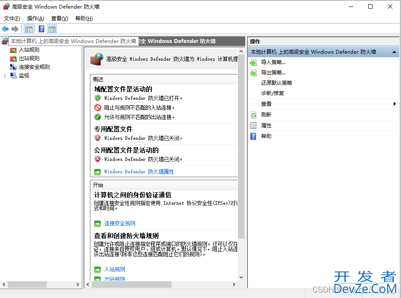The height and width of the screenshot is (298, 401).
Task: Open the 连接安全规则 link in 开始 section
Action: click(x=120, y=223)
